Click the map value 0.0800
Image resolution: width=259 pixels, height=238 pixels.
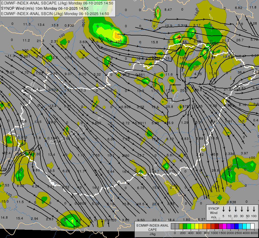point(80,204)
